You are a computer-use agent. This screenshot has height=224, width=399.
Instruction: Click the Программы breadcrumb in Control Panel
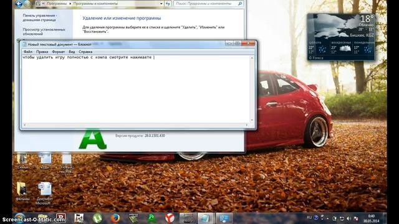[x=57, y=4]
